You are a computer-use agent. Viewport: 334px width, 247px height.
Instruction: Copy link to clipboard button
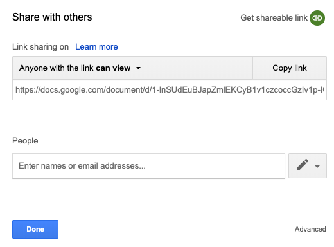(x=290, y=68)
